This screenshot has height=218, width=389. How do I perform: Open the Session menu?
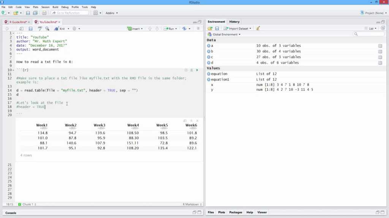click(46, 7)
